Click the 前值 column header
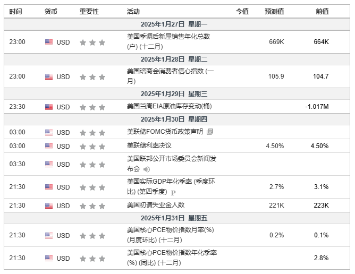The width and height of the screenshot is (355, 274). click(x=322, y=12)
